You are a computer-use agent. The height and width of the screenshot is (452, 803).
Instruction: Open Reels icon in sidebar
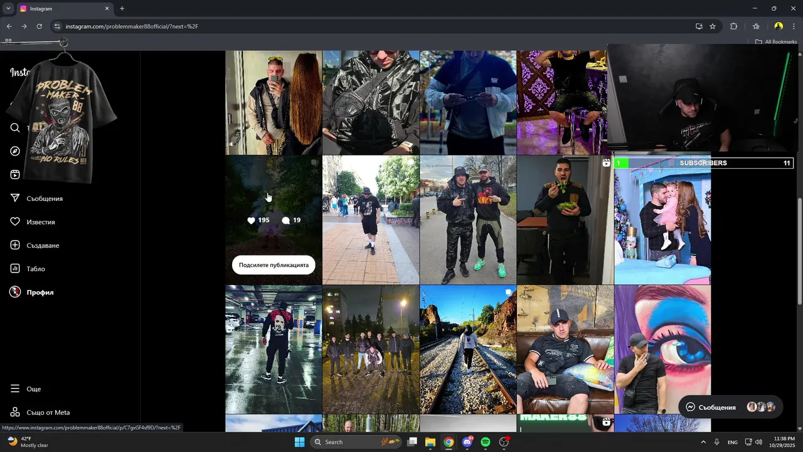pyautogui.click(x=15, y=175)
